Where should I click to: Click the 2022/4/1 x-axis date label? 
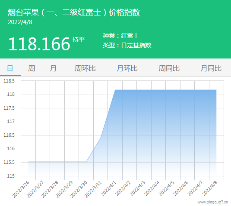108,189
